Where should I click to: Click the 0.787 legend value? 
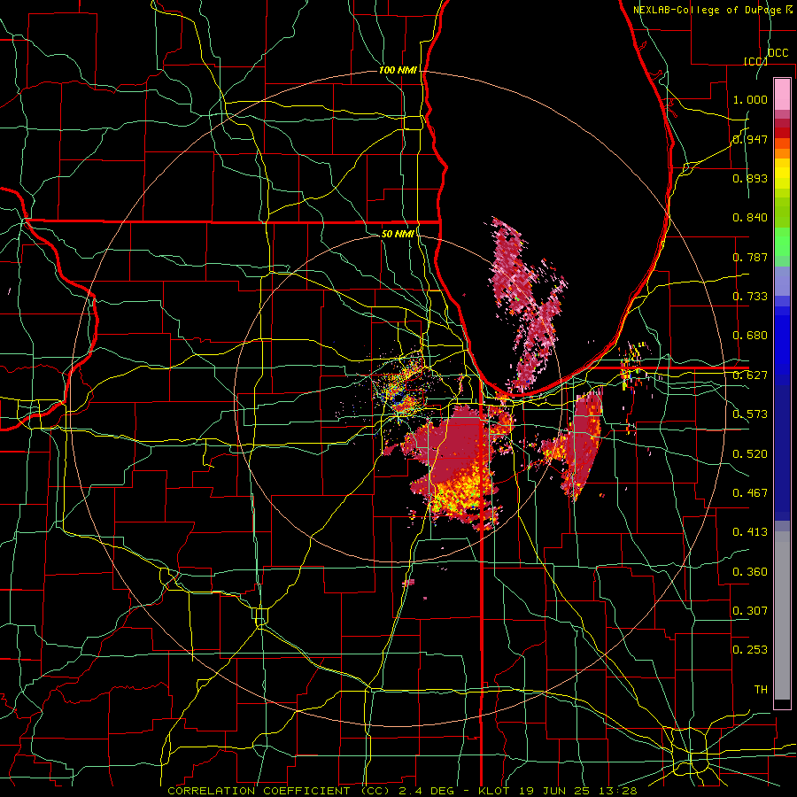750,257
